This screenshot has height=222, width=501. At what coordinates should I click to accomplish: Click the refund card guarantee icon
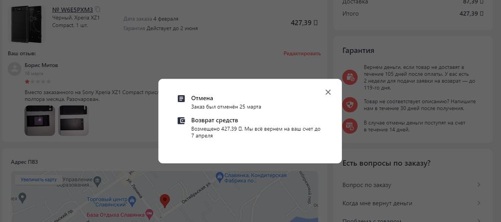(350, 126)
